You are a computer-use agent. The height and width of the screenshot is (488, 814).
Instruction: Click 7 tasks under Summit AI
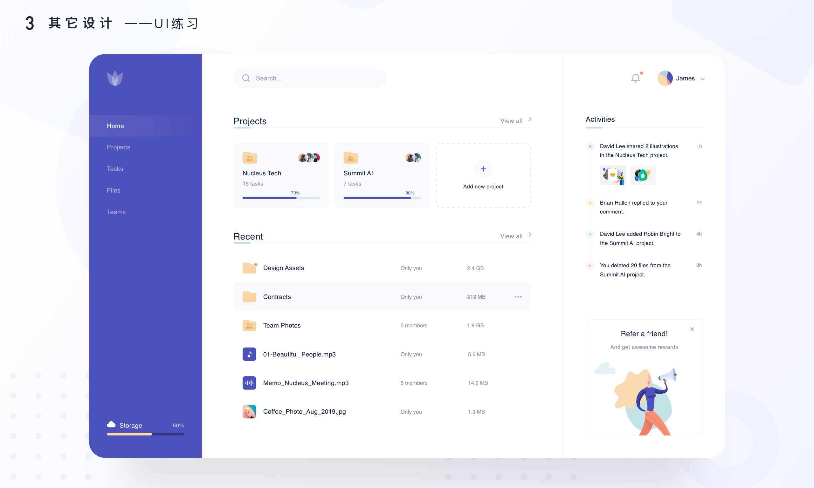pyautogui.click(x=352, y=184)
